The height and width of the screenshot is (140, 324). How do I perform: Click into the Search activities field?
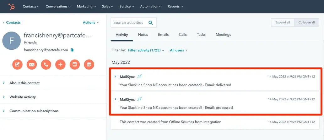(129, 22)
